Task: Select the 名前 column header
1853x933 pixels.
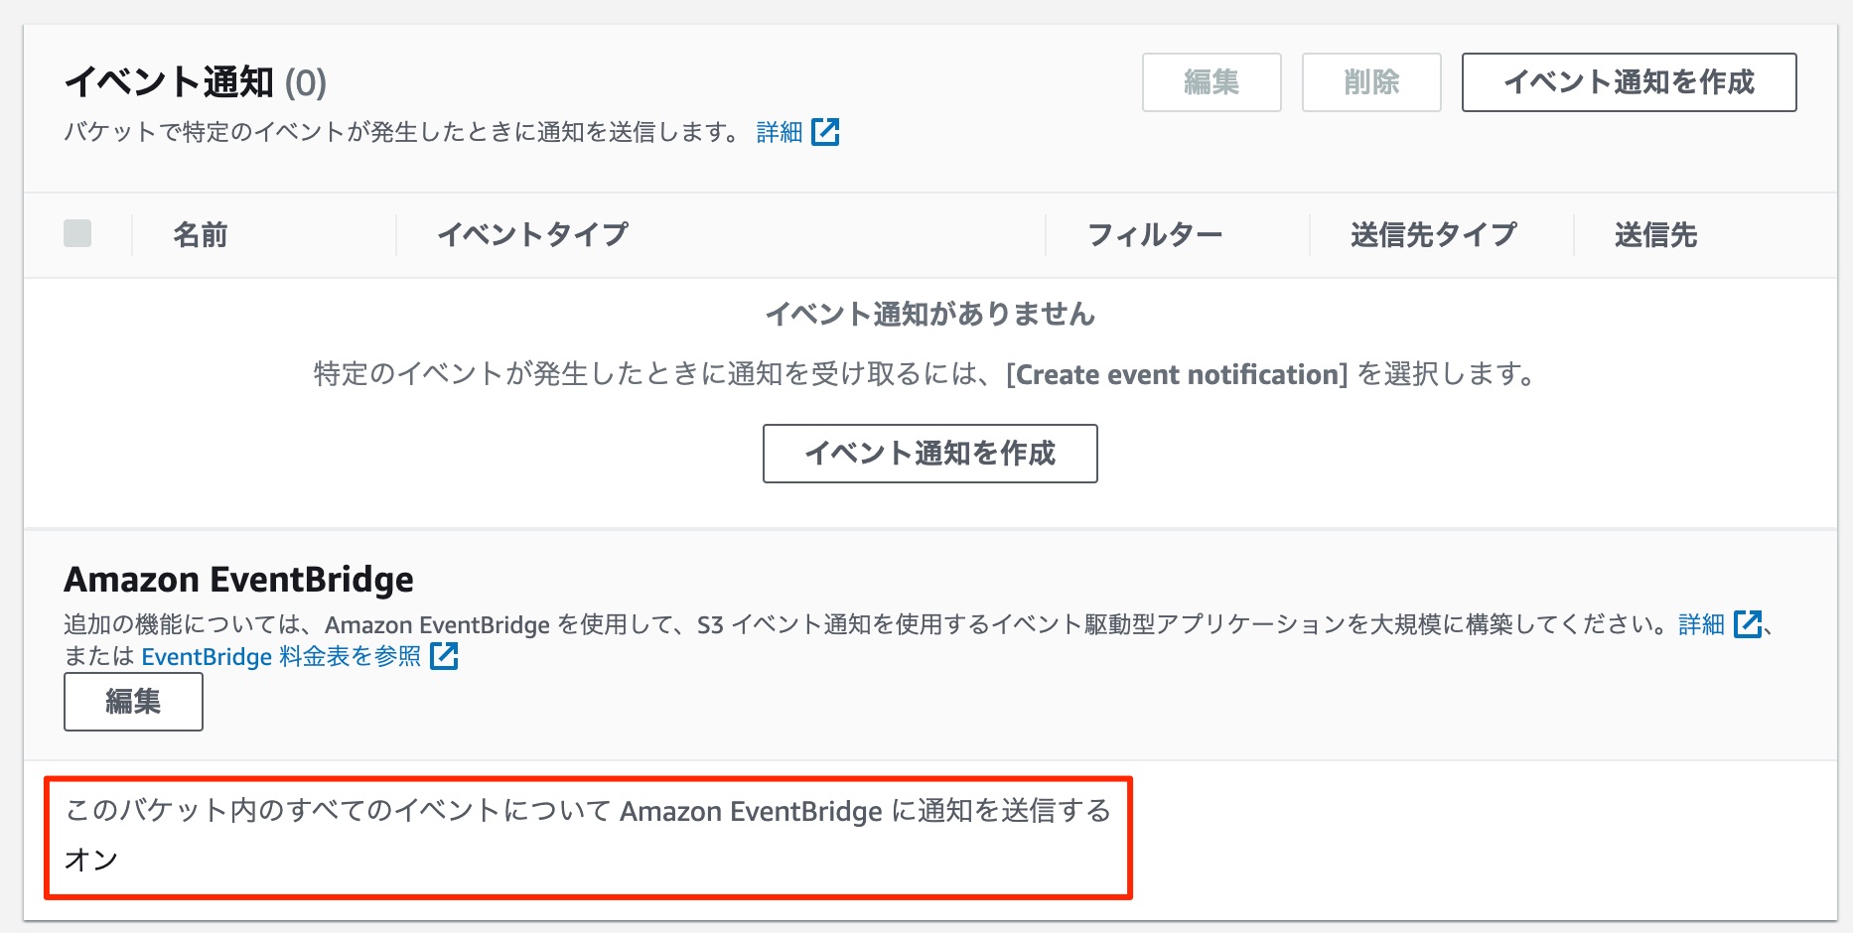Action: pyautogui.click(x=202, y=234)
